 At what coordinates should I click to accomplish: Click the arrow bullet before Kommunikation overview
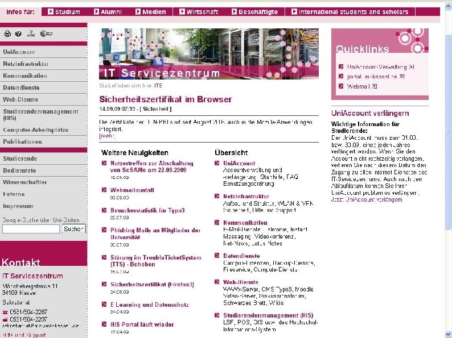217,222
